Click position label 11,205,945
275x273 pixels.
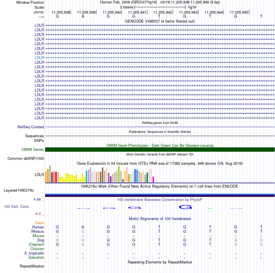point(239,12)
